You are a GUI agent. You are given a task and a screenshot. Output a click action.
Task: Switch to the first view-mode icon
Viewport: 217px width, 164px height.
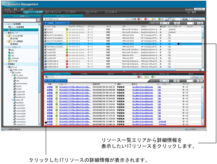click(167, 19)
